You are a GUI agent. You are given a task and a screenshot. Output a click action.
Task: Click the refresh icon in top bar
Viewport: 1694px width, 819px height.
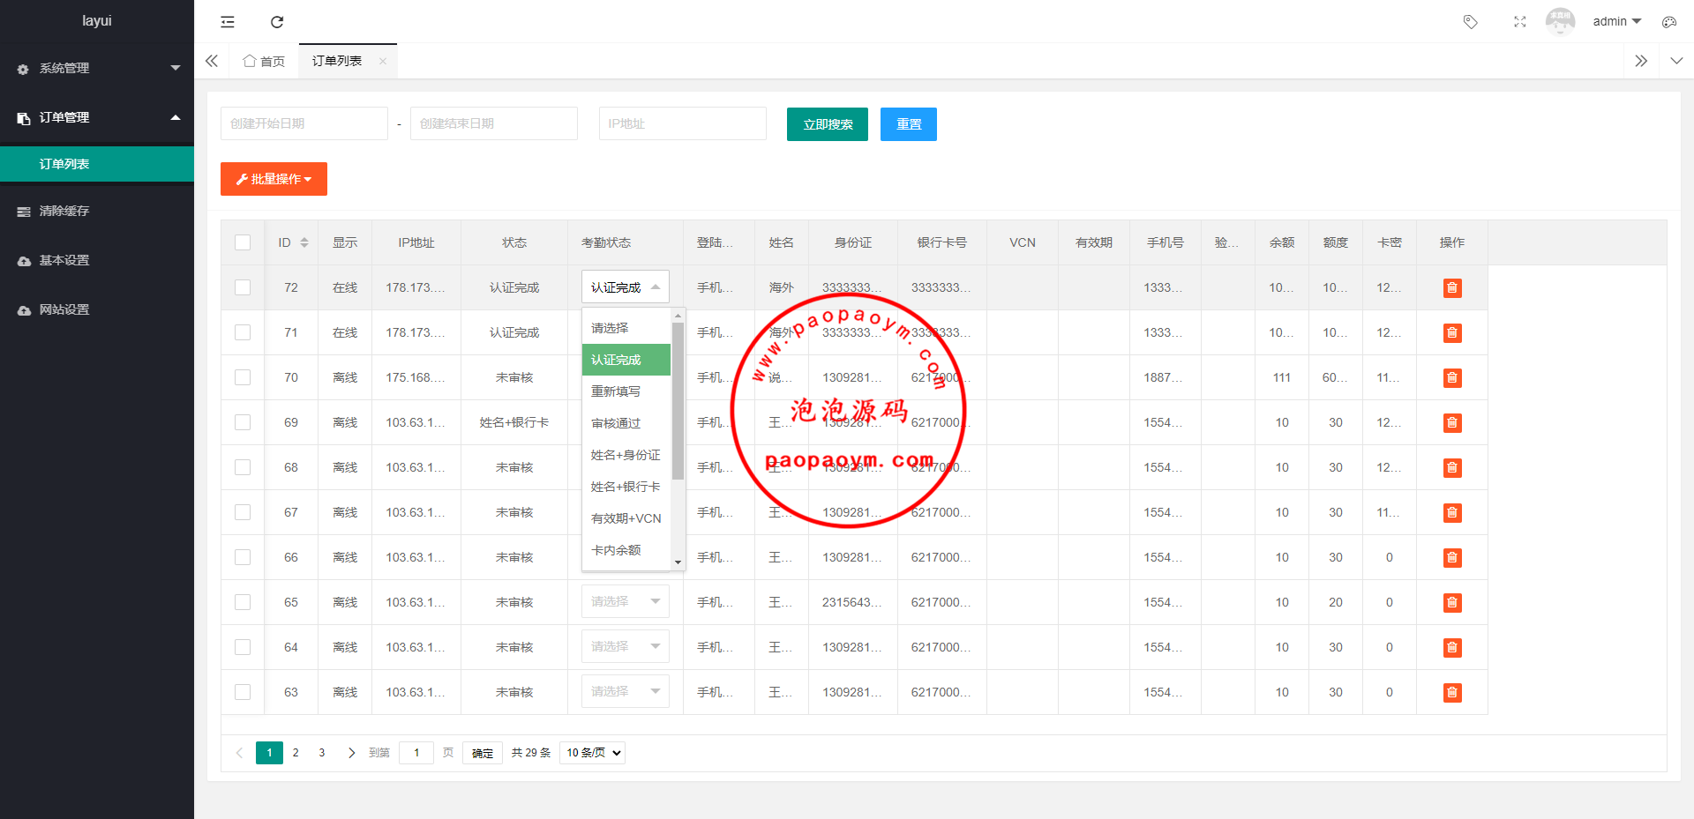pos(277,22)
